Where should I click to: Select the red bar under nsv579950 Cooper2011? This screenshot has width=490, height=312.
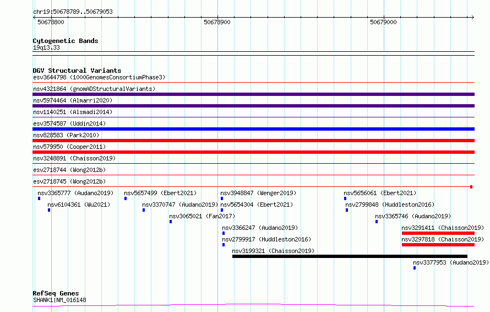(253, 152)
